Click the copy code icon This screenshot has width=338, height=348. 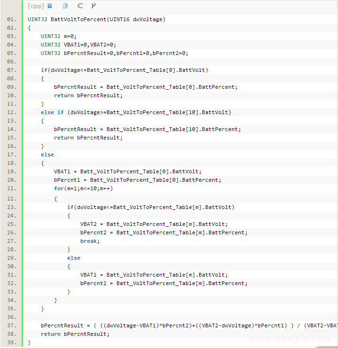click(x=65, y=6)
